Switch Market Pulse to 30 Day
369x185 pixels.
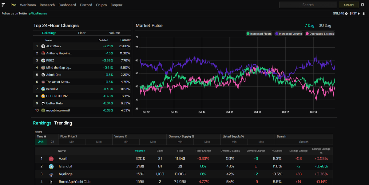325,26
